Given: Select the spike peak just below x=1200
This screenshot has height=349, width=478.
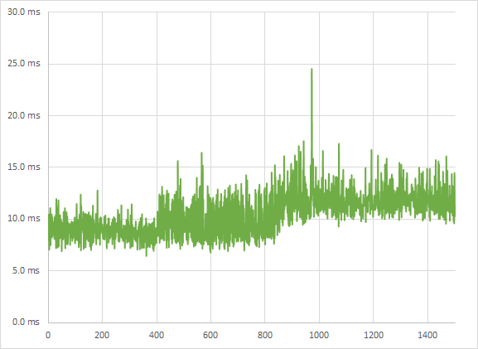Looking at the screenshot, I should pyautogui.click(x=371, y=151).
